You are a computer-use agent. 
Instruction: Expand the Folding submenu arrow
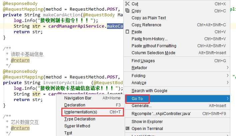click(228, 75)
